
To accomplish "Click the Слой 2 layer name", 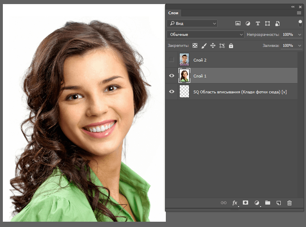I will click(200, 60).
